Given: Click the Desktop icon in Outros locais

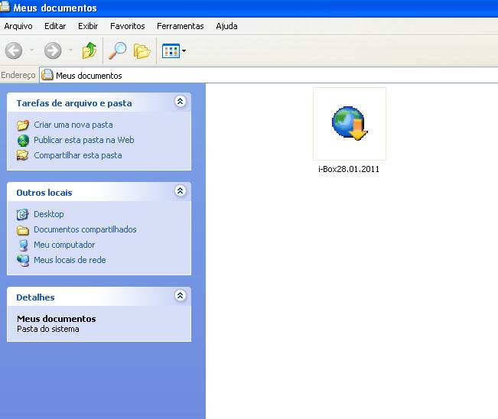Looking at the screenshot, I should pyautogui.click(x=22, y=215).
